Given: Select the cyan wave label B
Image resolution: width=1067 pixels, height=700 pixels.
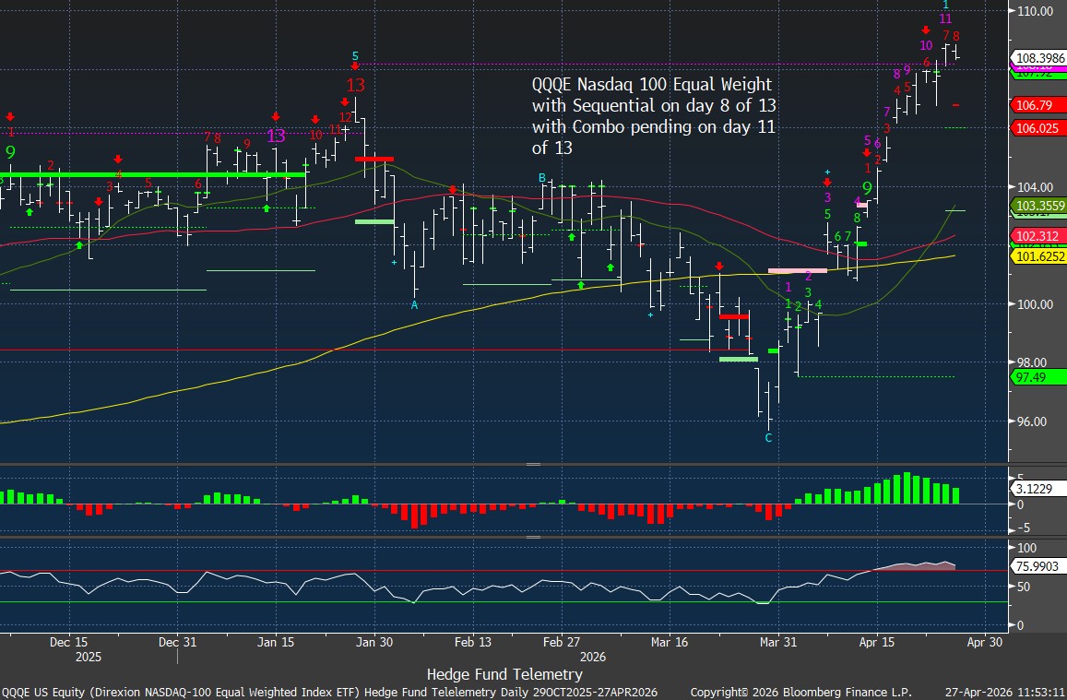Looking at the screenshot, I should 542,177.
